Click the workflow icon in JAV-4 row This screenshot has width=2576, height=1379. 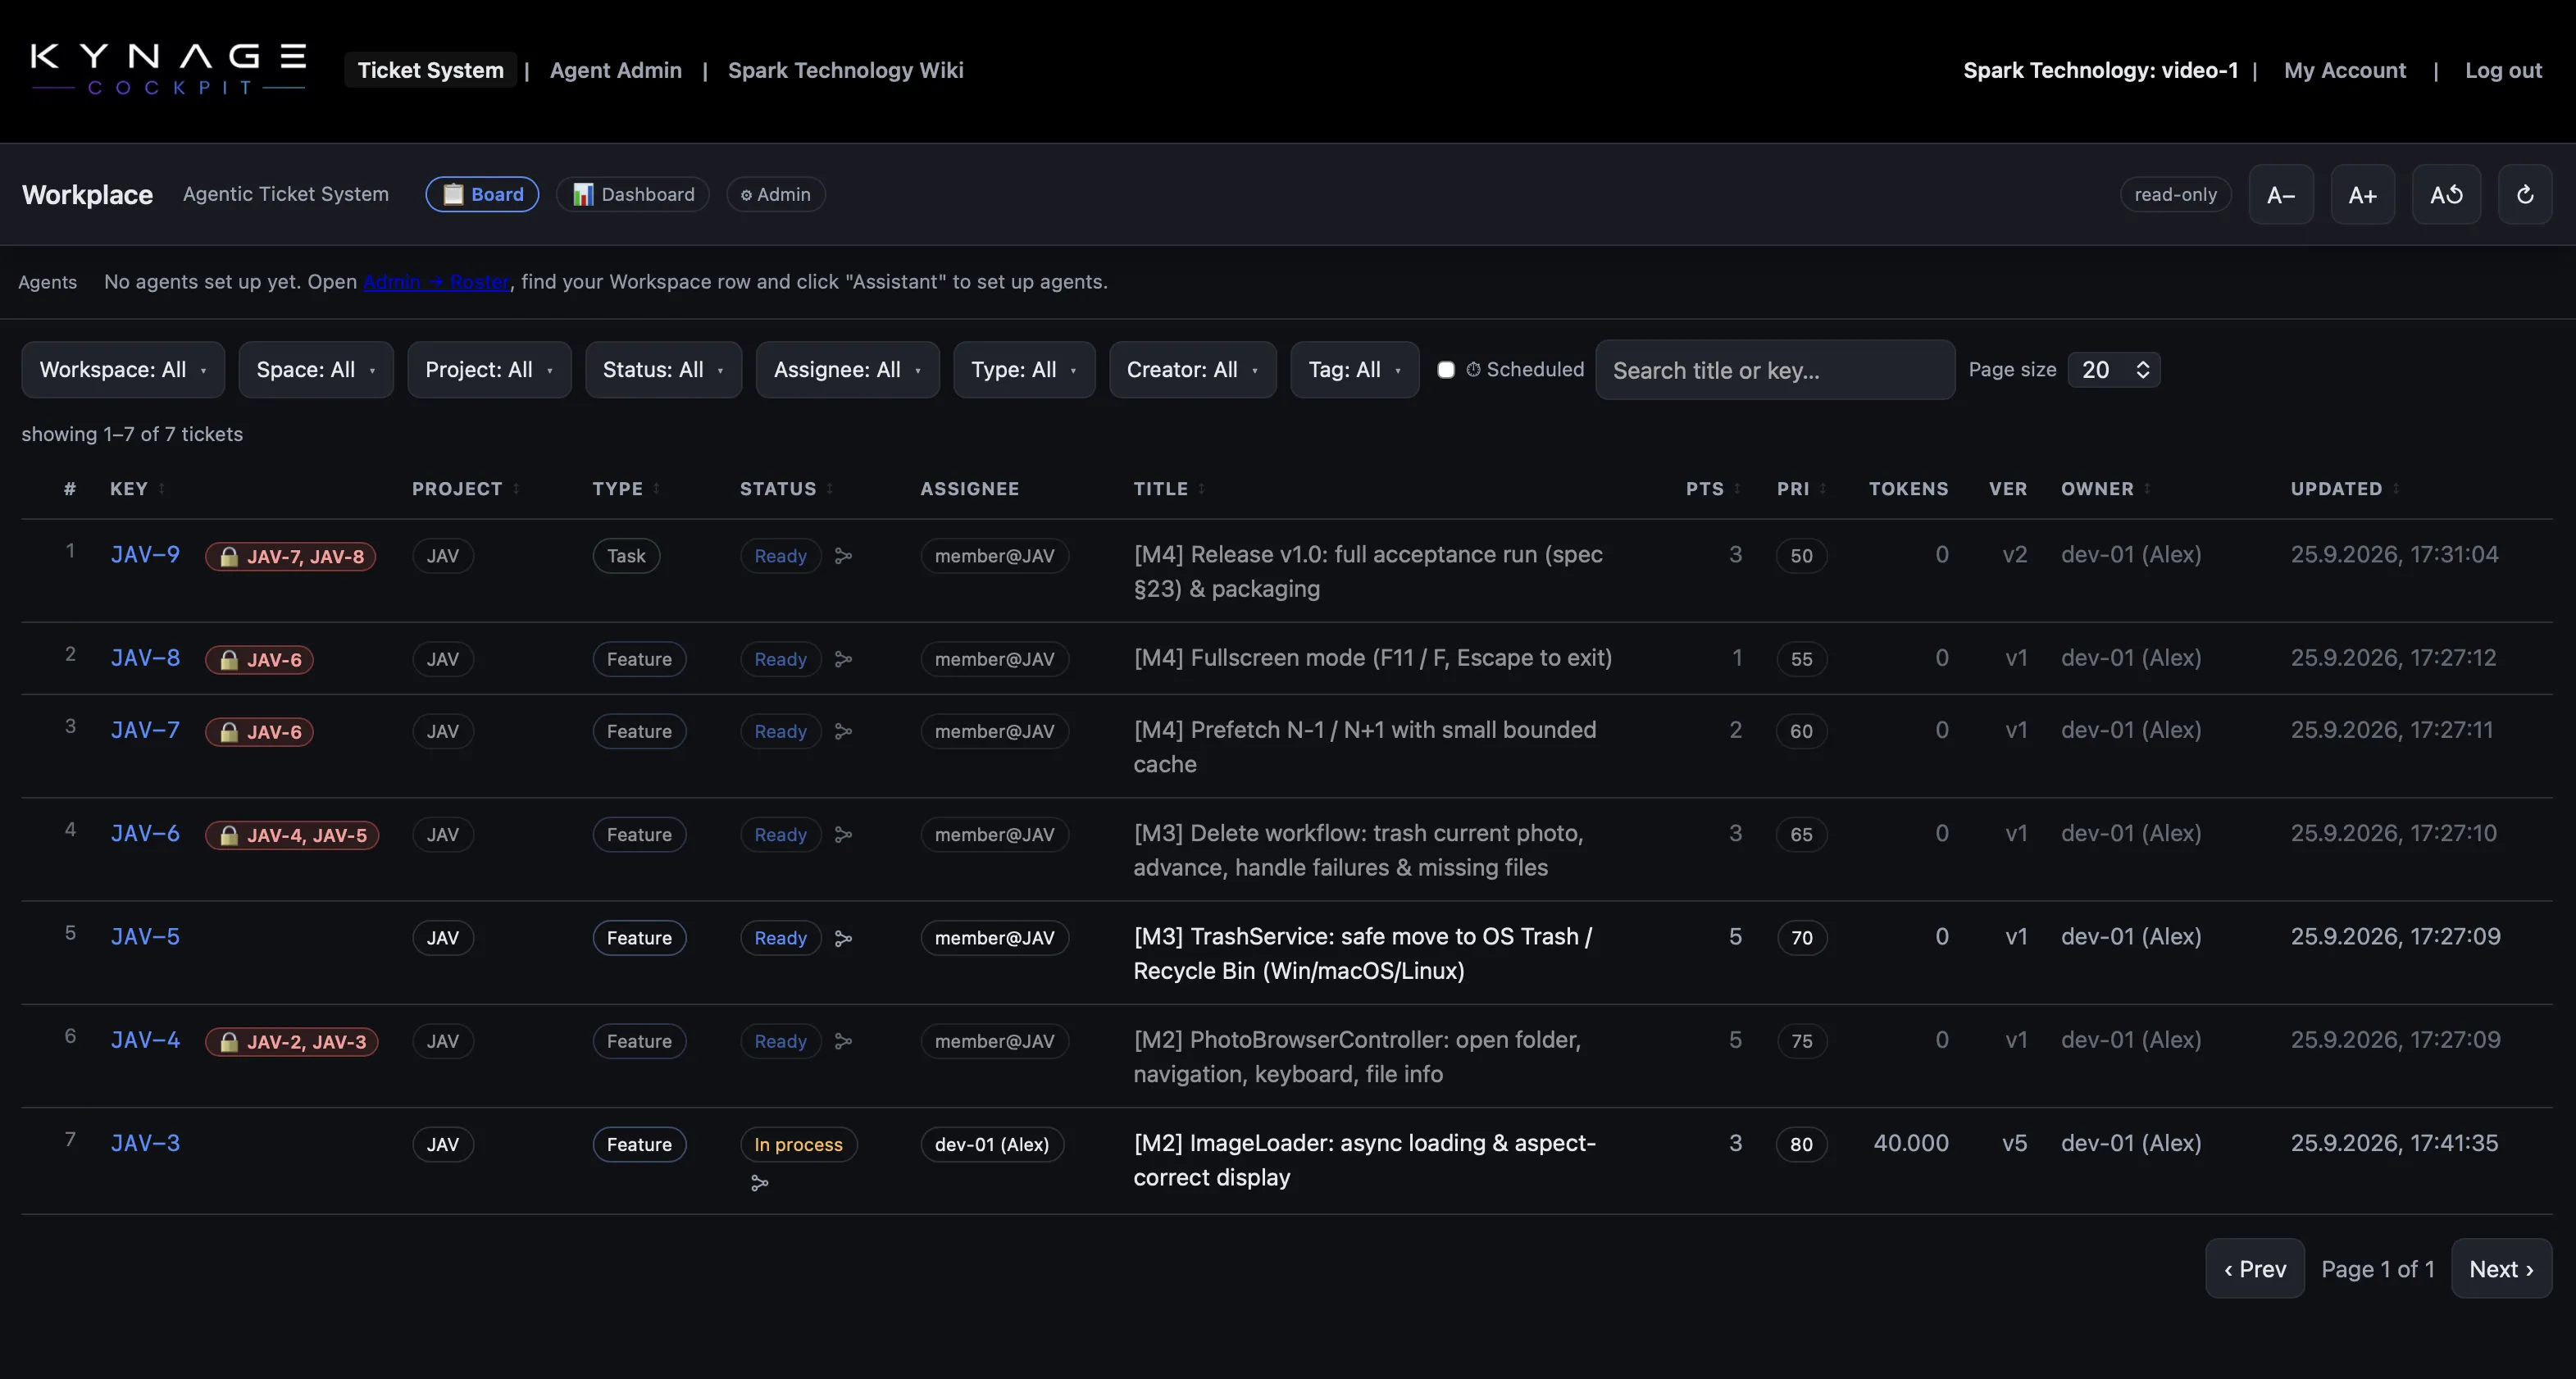tap(843, 1041)
